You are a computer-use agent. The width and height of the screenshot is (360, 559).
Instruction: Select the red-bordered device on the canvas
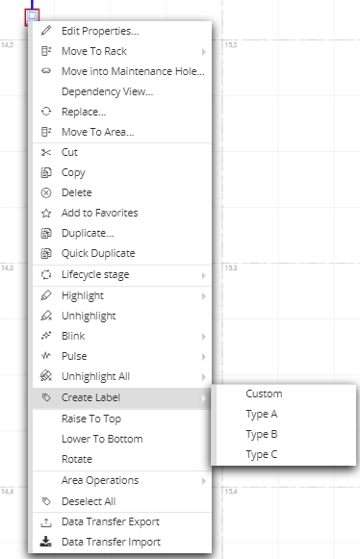[x=32, y=16]
